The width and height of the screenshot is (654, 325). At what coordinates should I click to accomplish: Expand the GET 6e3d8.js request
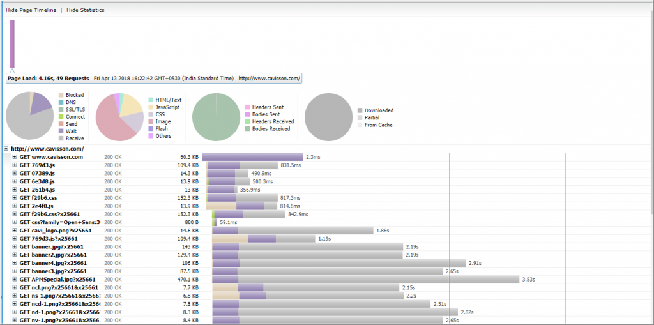coord(15,181)
